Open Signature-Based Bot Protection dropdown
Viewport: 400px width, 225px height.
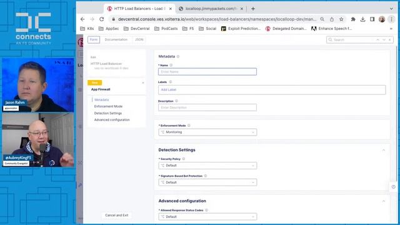click(x=207, y=182)
